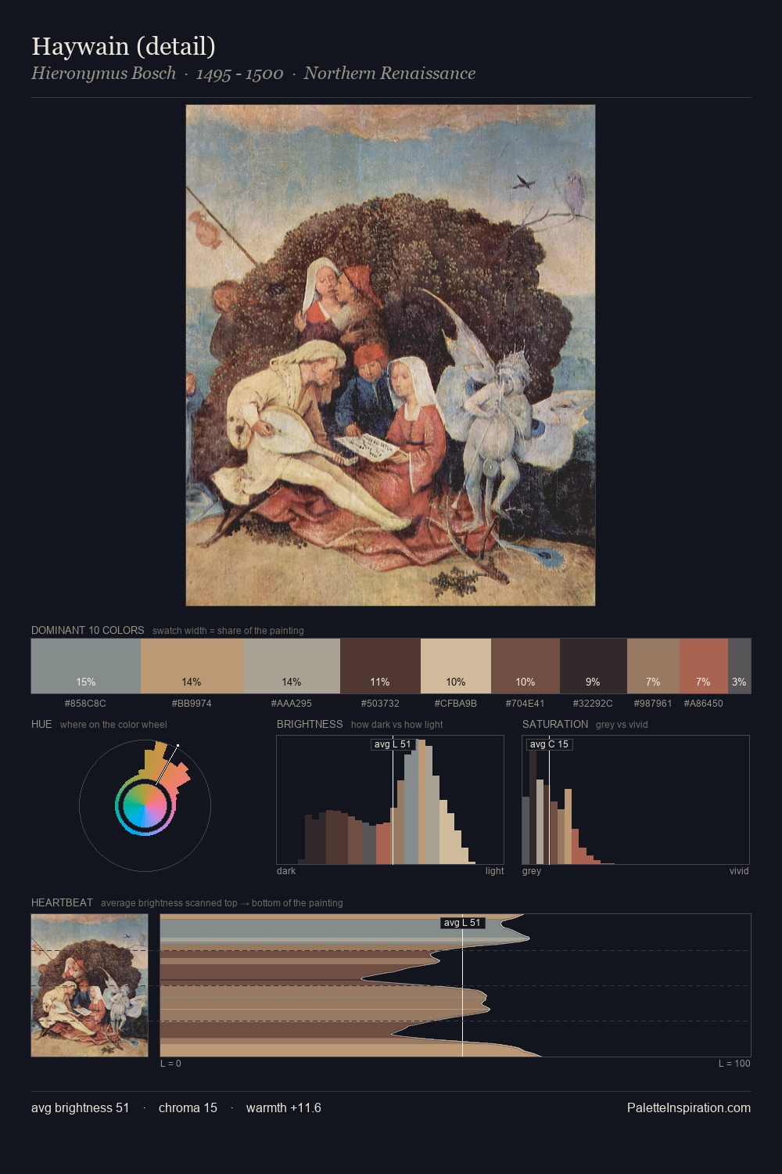Click 'where on the color wheel' caption

[x=113, y=725]
